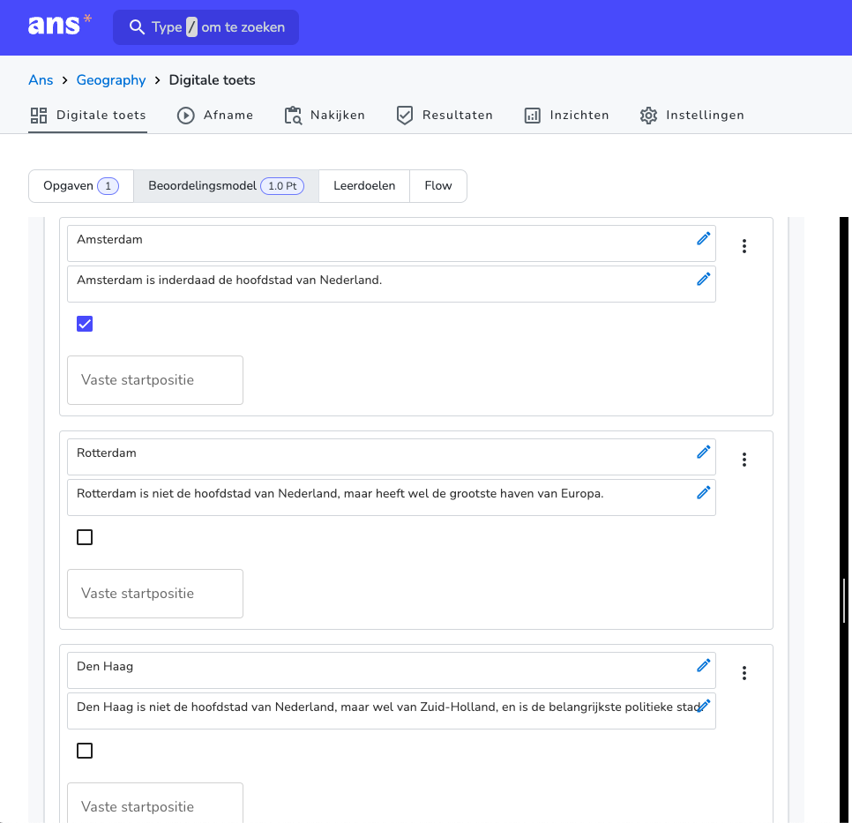This screenshot has width=852, height=823.
Task: Click the Resultaten shield check icon
Action: tap(405, 116)
